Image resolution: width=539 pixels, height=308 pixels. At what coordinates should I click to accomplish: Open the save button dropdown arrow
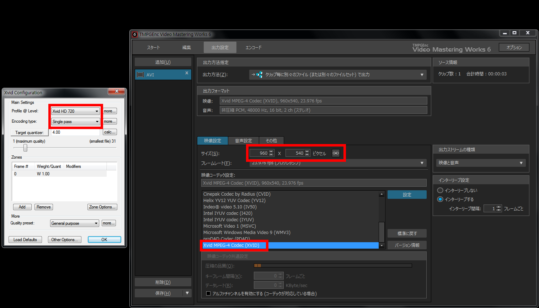pyautogui.click(x=187, y=293)
